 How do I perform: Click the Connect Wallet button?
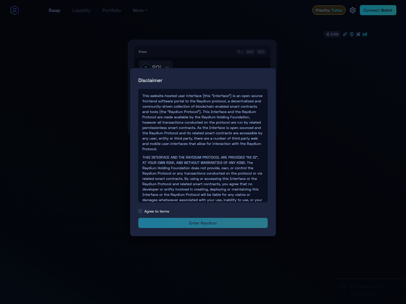pos(378,10)
